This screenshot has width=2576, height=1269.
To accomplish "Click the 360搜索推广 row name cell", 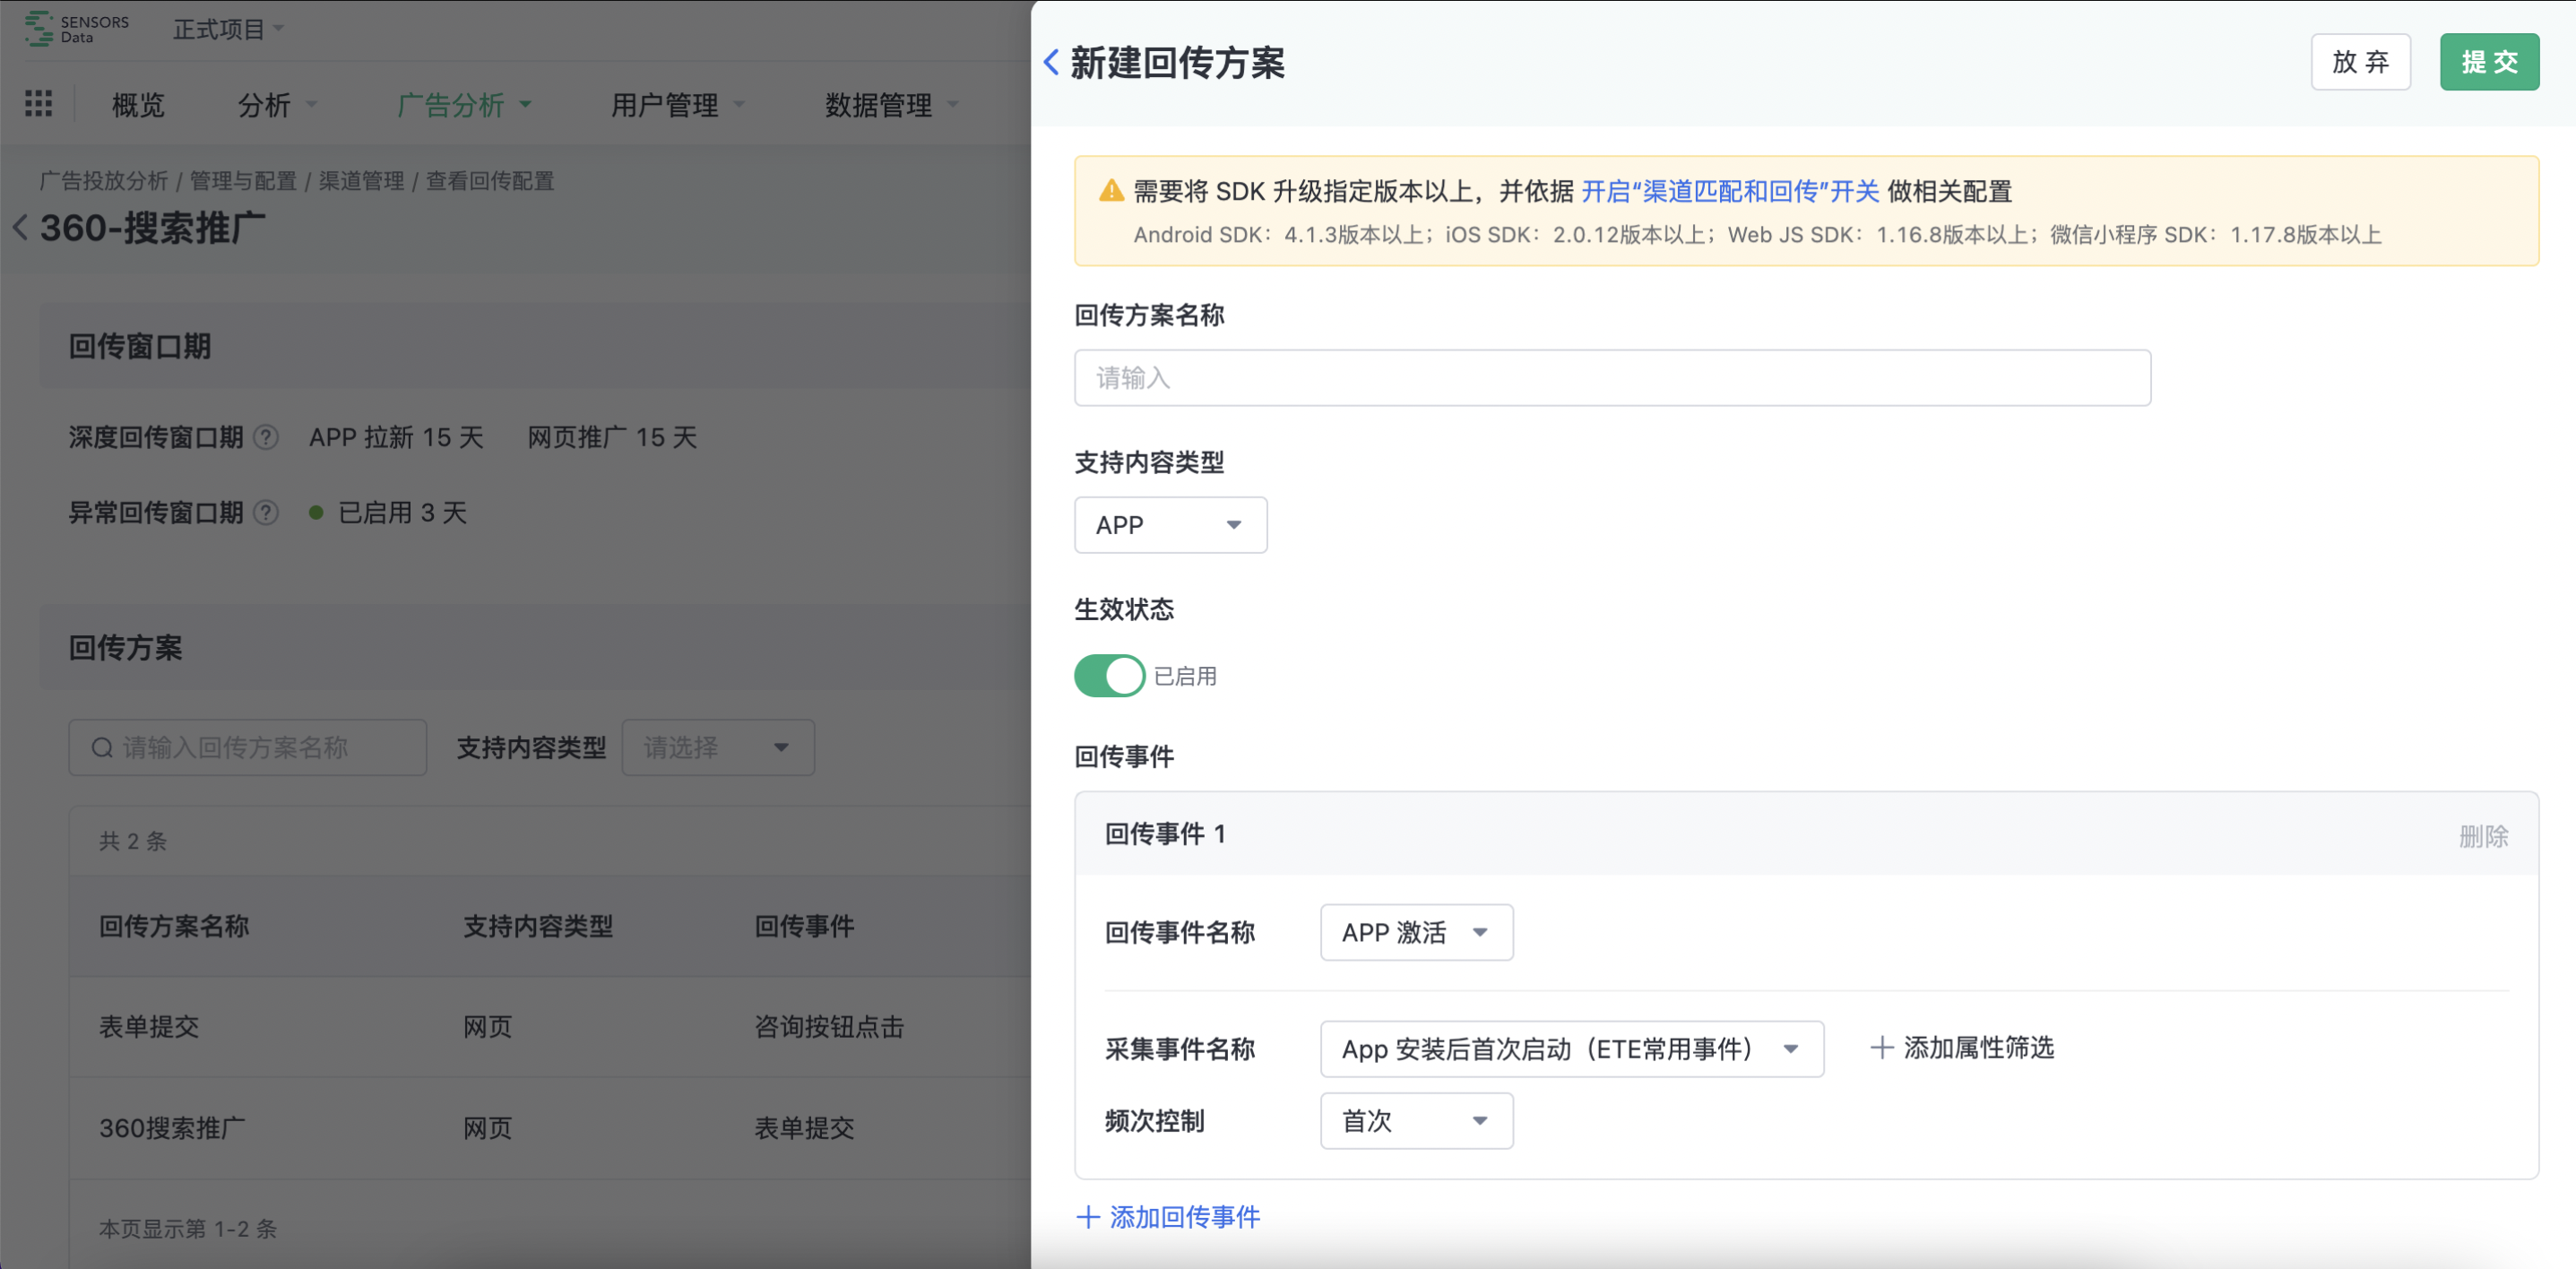I will tap(172, 1128).
